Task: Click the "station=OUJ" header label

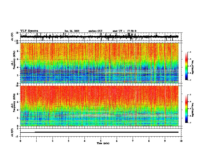Action: (95, 31)
